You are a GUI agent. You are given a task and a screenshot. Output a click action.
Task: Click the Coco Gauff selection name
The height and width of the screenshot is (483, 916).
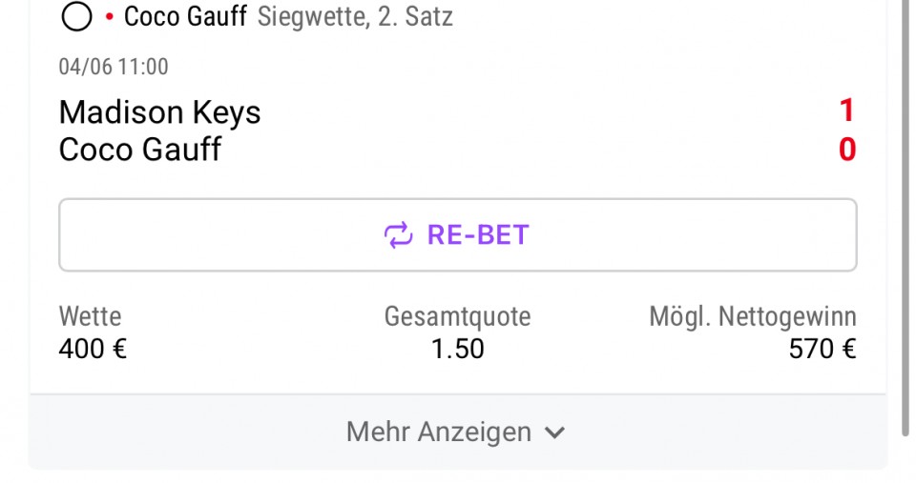(x=185, y=16)
